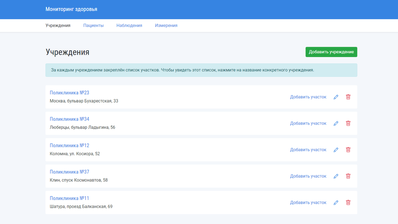The image size is (398, 224).
Task: Select address Люберцы, бульвар Ладыгина, 56
Action: point(83,127)
